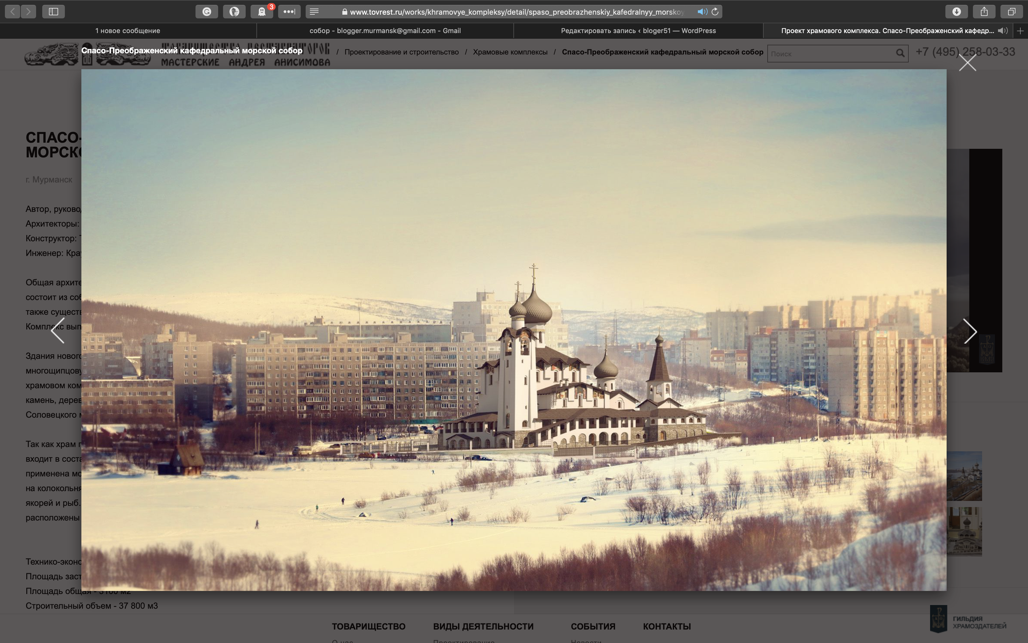This screenshot has height=643, width=1028.
Task: Open the ТОВАРИЩЕСТВО footer menu
Action: point(368,626)
